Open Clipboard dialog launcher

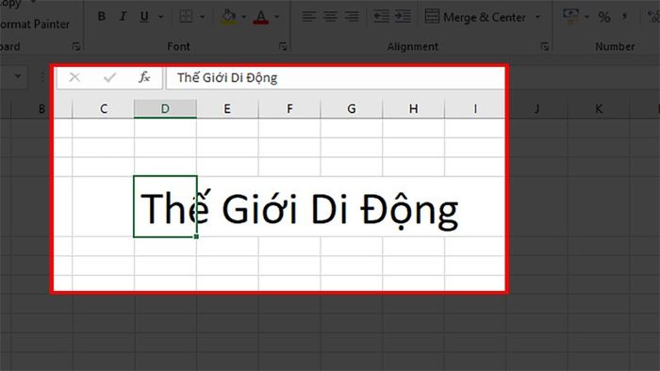click(x=76, y=46)
